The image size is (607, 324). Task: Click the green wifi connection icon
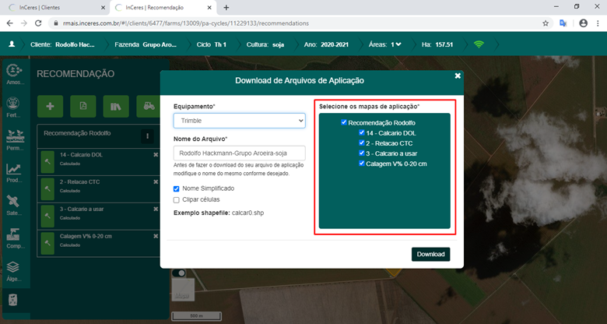coord(479,44)
